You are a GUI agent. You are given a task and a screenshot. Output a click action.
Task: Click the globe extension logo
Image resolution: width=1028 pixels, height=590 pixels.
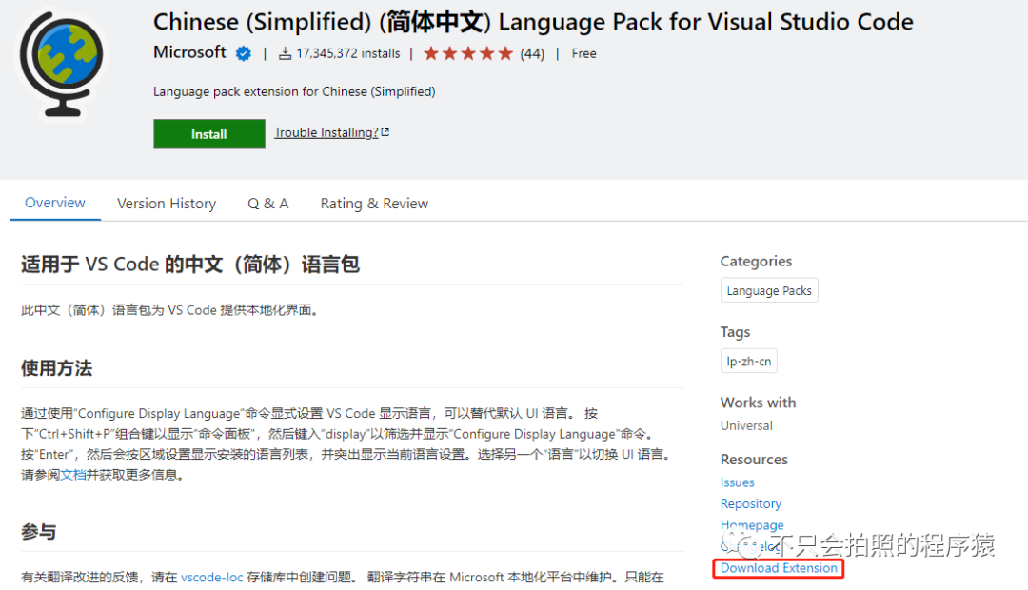pyautogui.click(x=62, y=65)
